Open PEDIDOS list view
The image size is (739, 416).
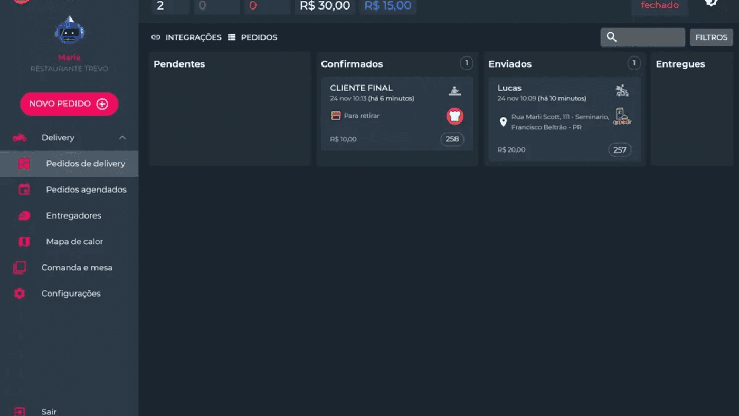pos(259,37)
